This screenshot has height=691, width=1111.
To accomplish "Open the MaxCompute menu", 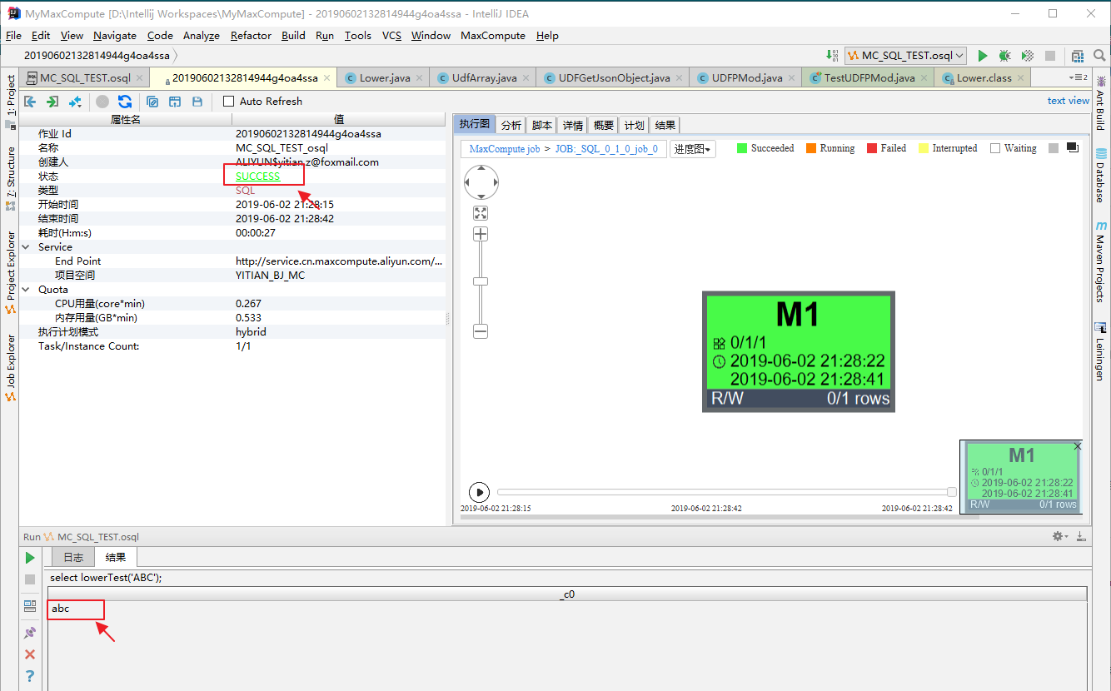I will pyautogui.click(x=492, y=36).
